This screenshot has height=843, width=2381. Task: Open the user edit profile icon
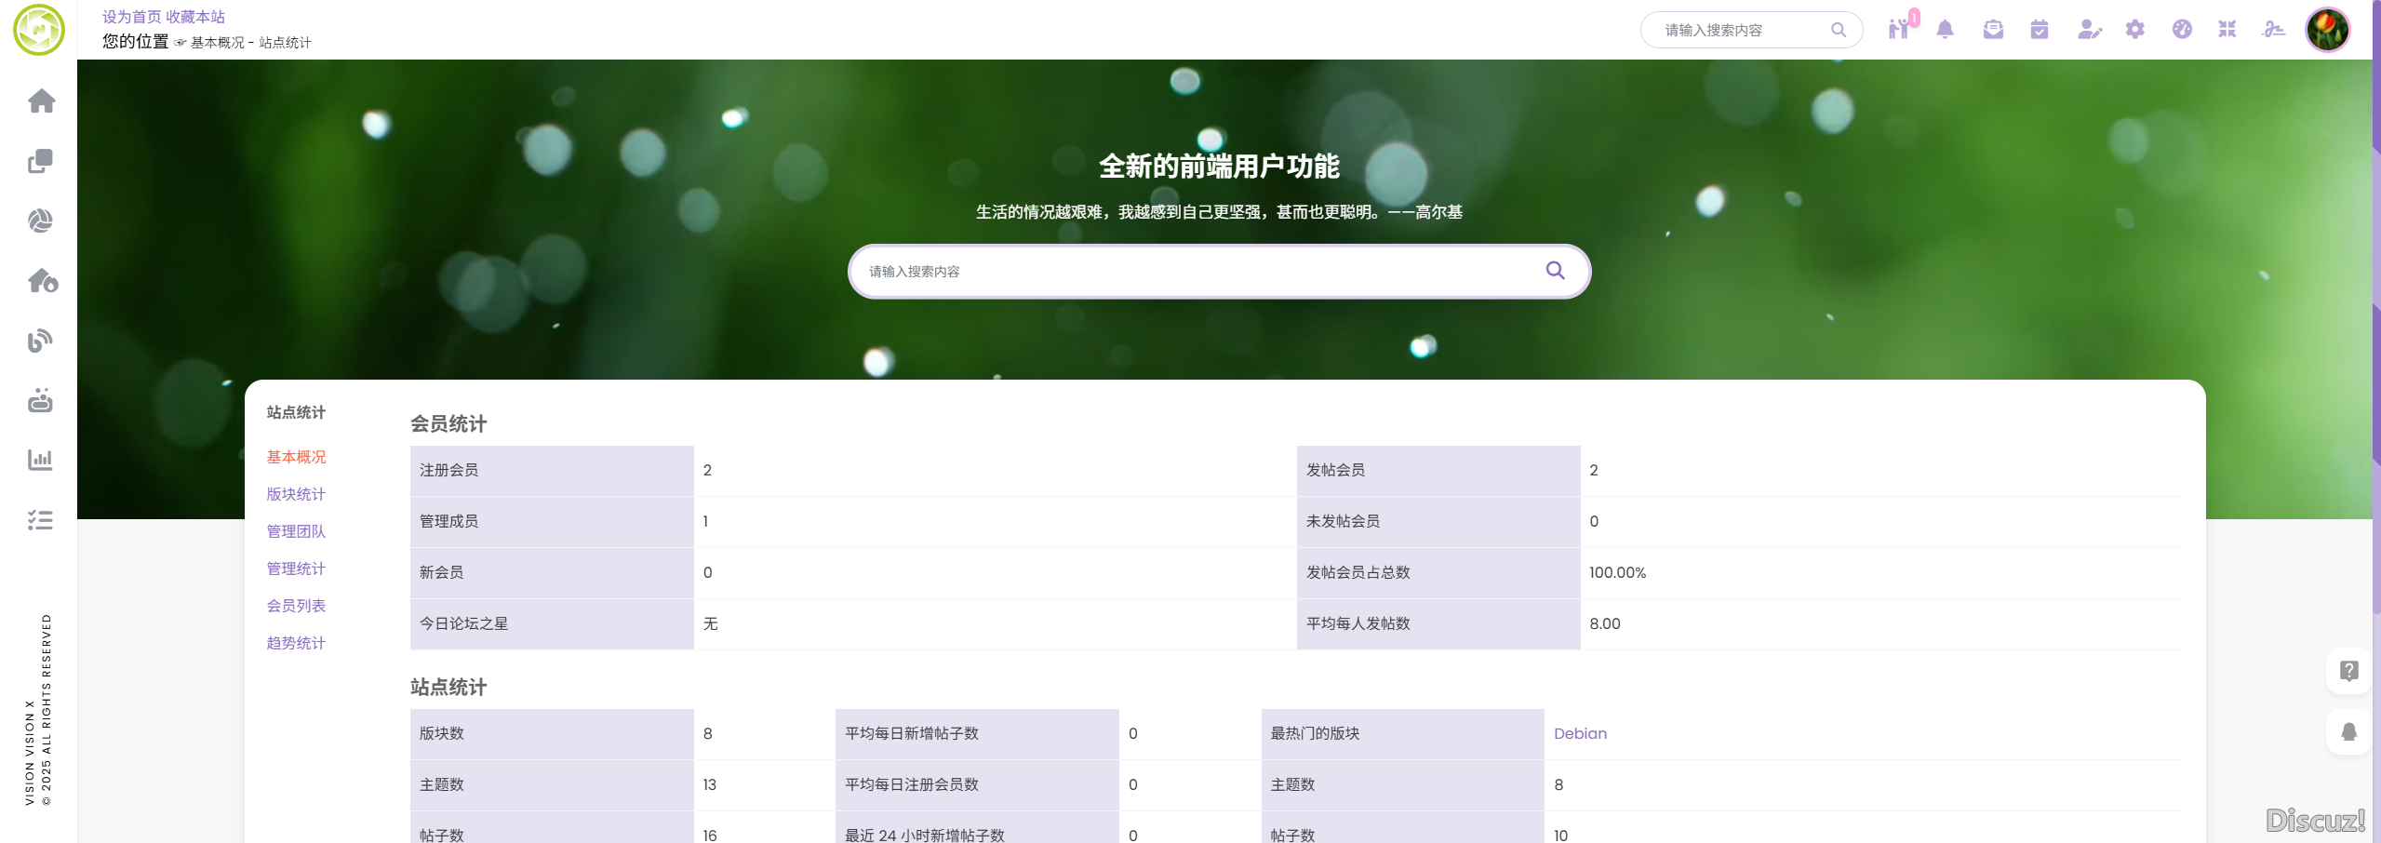point(2088,30)
